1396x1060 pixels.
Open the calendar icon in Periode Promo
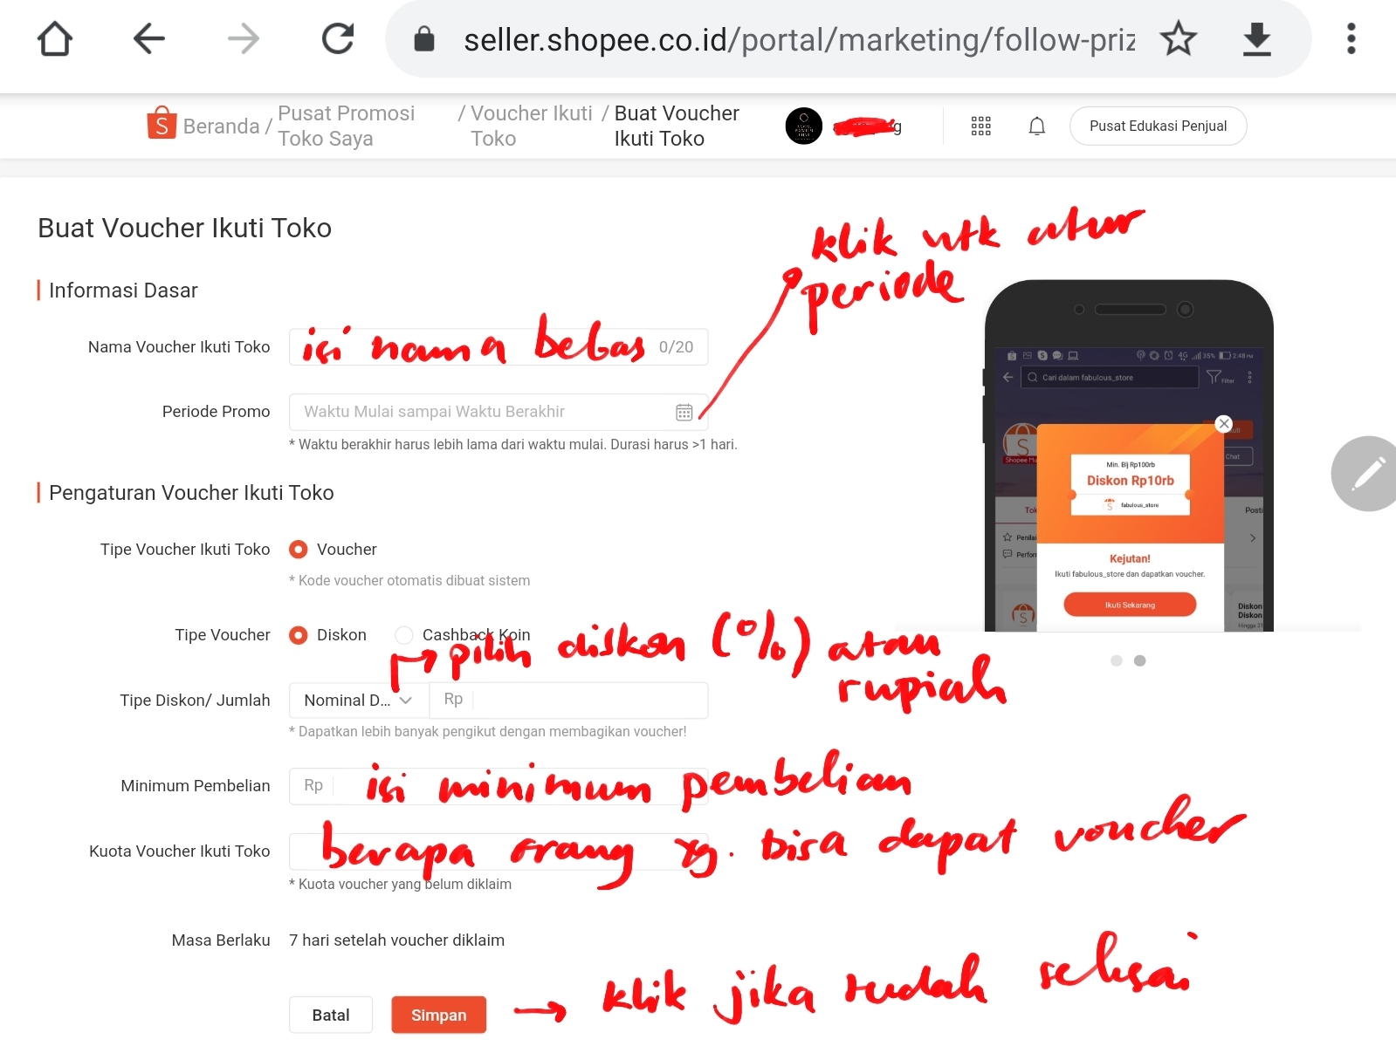coord(684,412)
